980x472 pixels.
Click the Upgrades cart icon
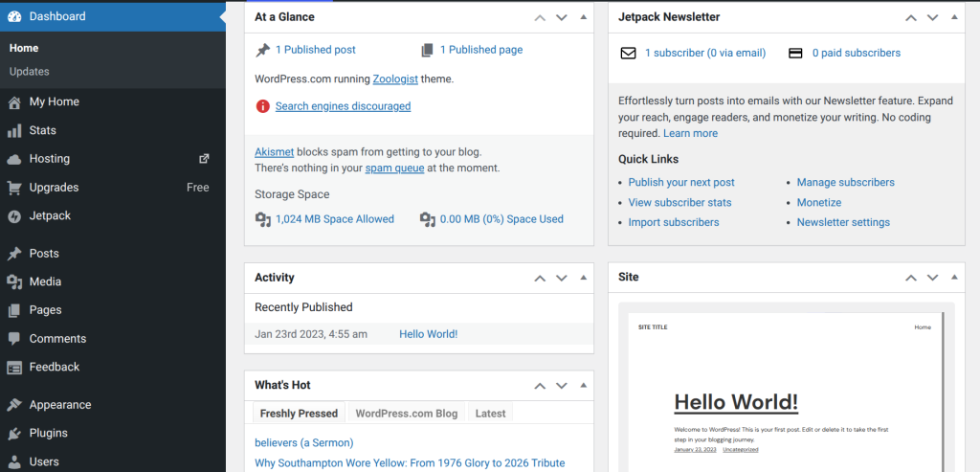pyautogui.click(x=14, y=188)
